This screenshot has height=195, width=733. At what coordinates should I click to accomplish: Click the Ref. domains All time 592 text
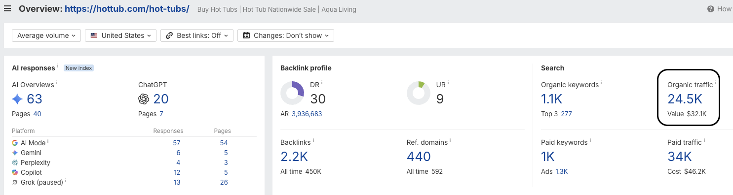pos(424,171)
